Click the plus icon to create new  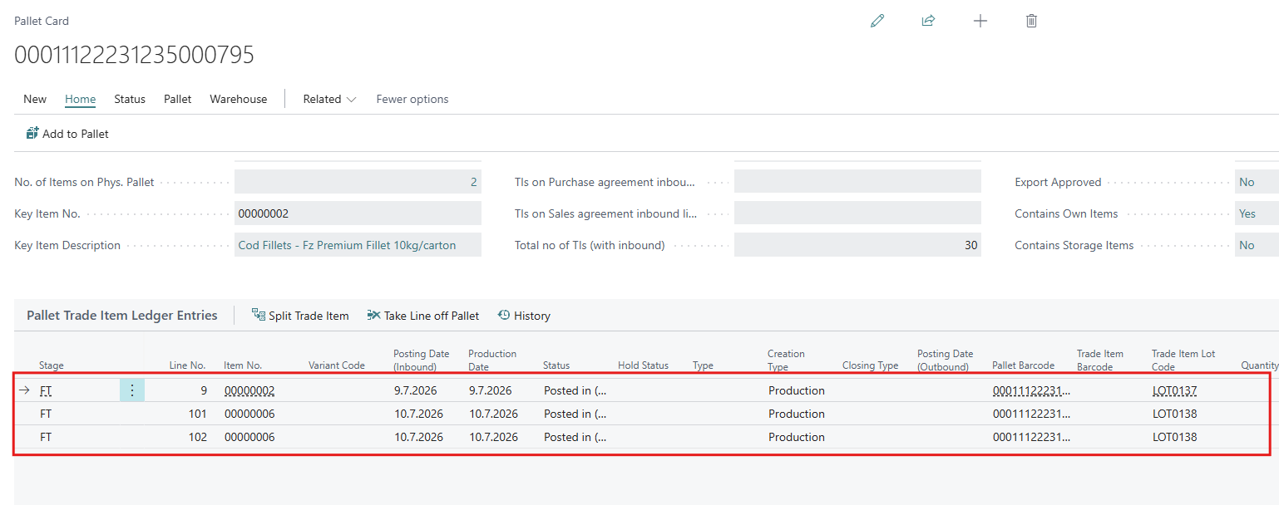point(980,21)
